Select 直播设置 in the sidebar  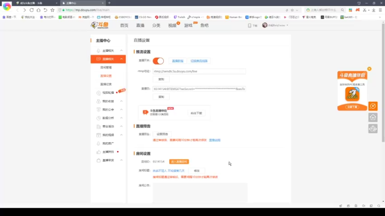(106, 76)
